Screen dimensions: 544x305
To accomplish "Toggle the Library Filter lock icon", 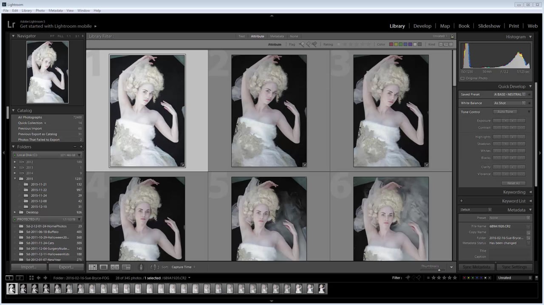I will [x=452, y=36].
